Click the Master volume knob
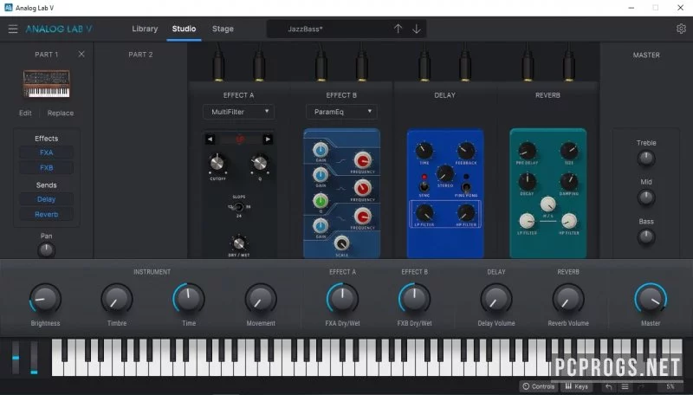693x395 pixels. pyautogui.click(x=651, y=299)
